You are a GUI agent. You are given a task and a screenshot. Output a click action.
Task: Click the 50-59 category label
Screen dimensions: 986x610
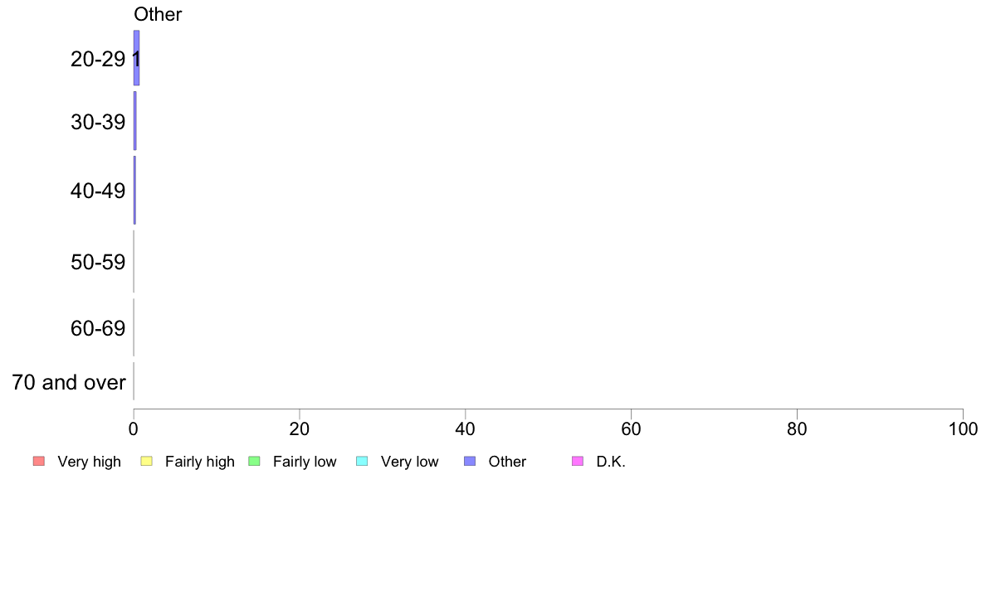(98, 262)
